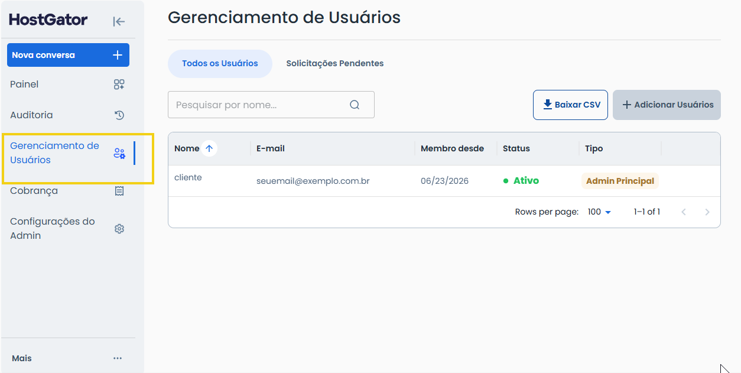Click the Rows per page label

547,212
